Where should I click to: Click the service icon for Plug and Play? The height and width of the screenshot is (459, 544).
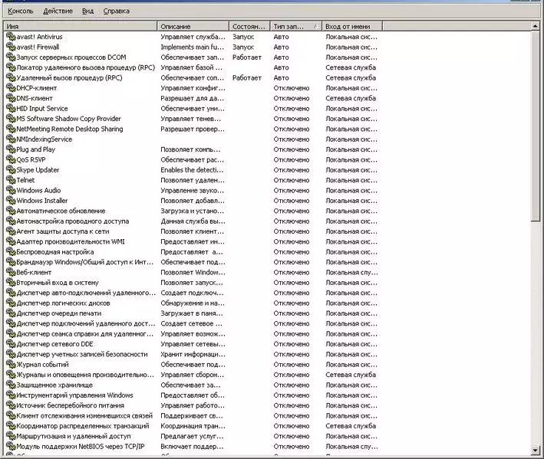tap(11, 149)
